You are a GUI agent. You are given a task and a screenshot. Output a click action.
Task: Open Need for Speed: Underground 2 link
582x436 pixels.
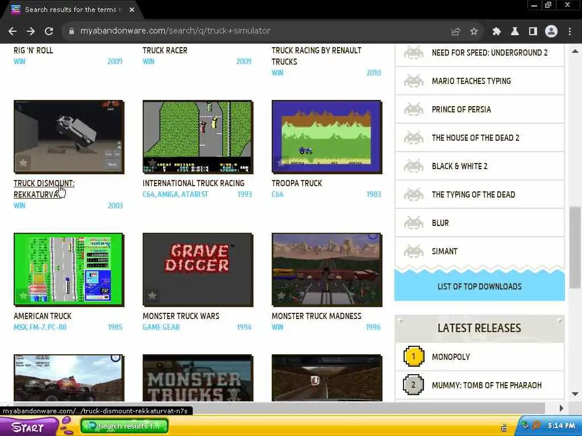[x=489, y=53]
